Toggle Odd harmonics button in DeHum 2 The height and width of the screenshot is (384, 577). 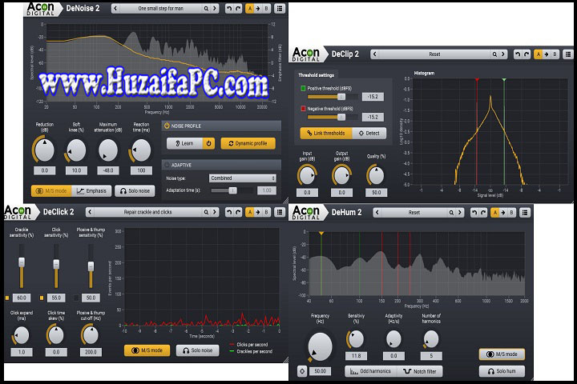click(370, 371)
